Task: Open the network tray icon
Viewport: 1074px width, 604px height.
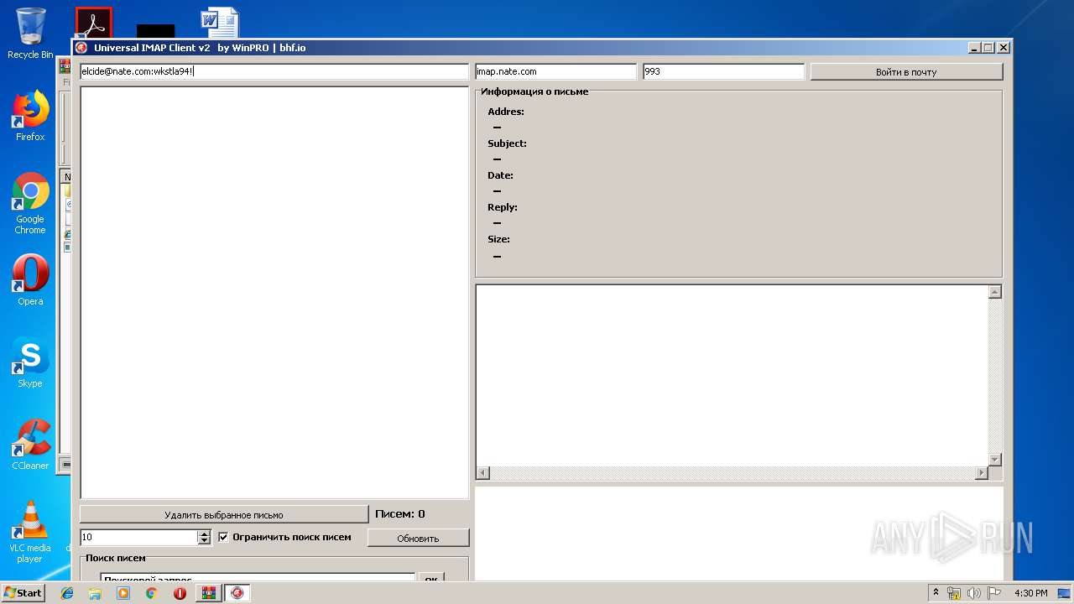Action: point(954,593)
